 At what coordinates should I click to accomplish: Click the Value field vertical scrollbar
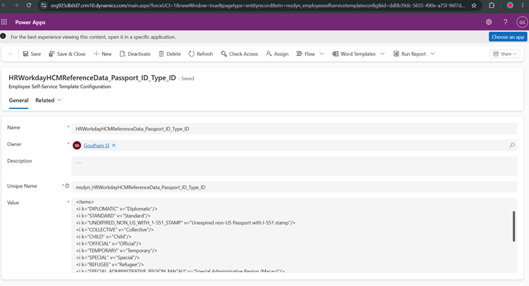(x=514, y=226)
